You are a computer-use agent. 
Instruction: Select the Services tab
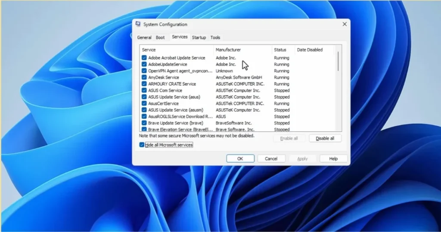[180, 37]
